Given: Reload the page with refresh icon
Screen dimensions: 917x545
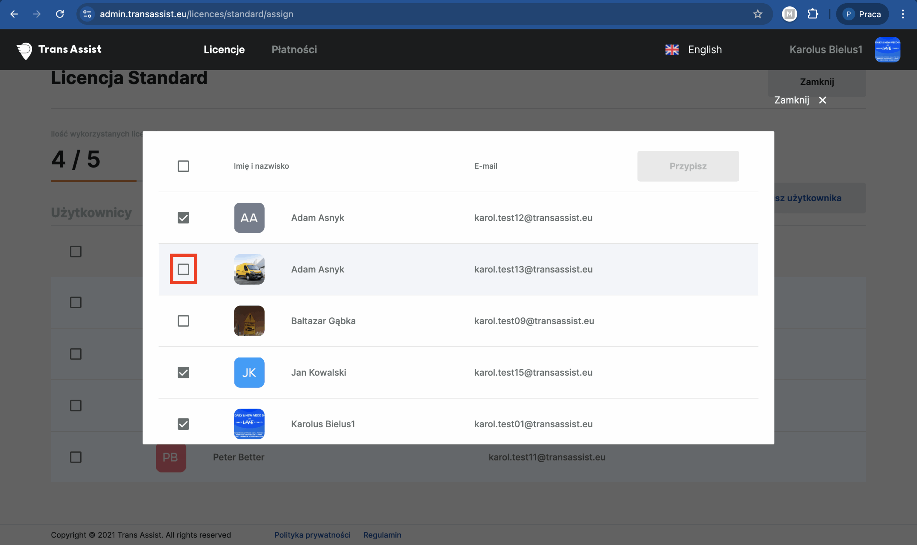Looking at the screenshot, I should pyautogui.click(x=60, y=14).
